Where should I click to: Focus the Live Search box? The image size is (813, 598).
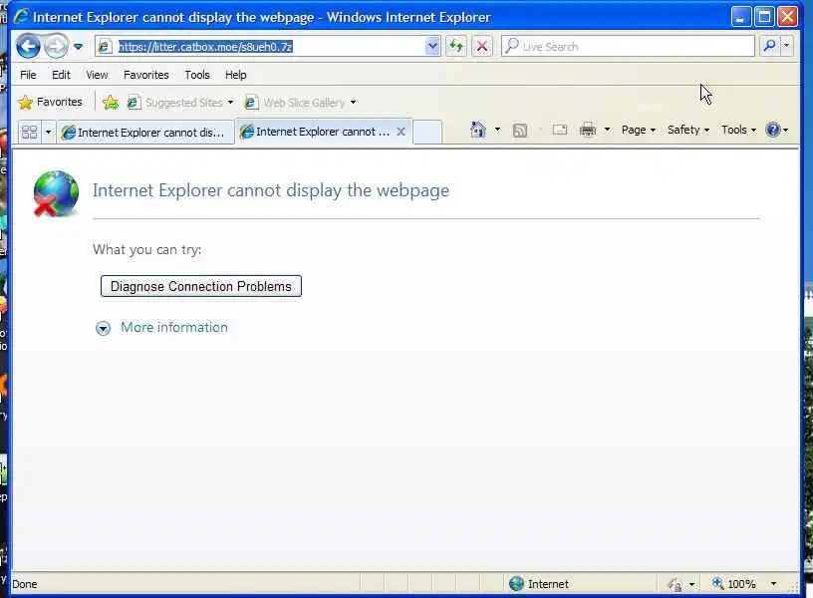[628, 47]
